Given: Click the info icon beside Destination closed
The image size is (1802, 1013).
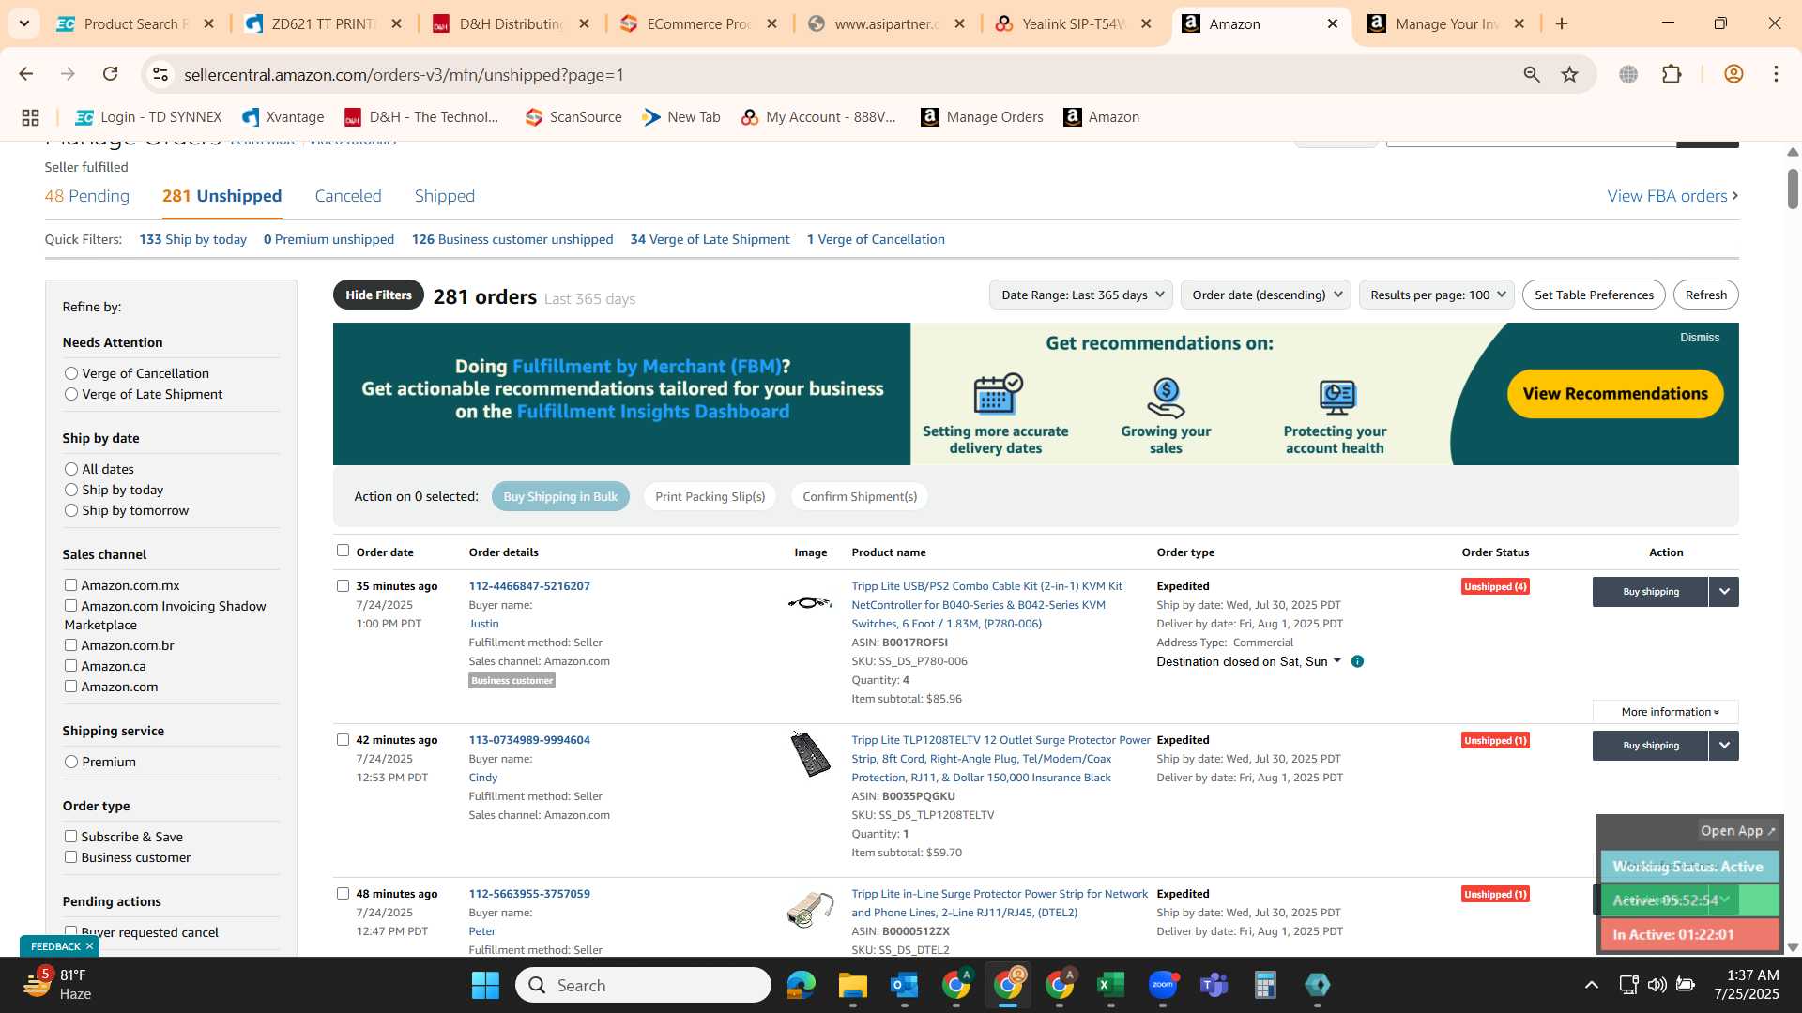Looking at the screenshot, I should point(1357,661).
